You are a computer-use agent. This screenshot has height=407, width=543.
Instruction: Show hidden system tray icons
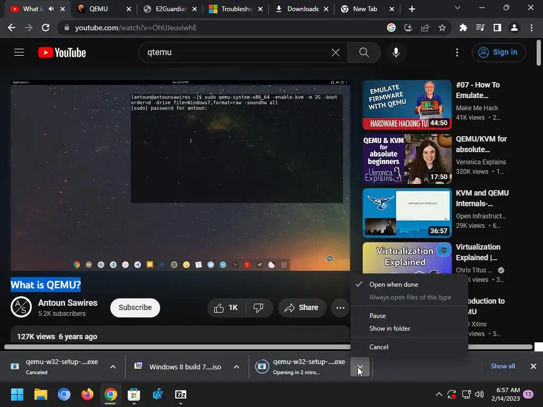439,394
